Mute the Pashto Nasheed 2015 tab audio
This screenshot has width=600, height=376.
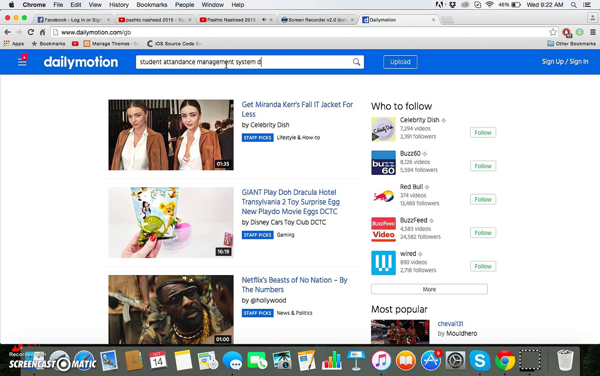coord(264,19)
